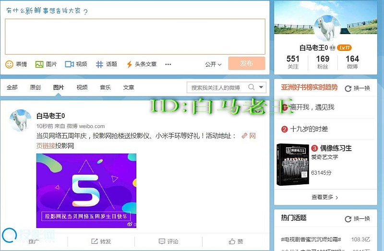The height and width of the screenshot is (251, 384).
Task: Click 换一换 label beside 亚洲好书榜实时趋势
Action: 362,88
